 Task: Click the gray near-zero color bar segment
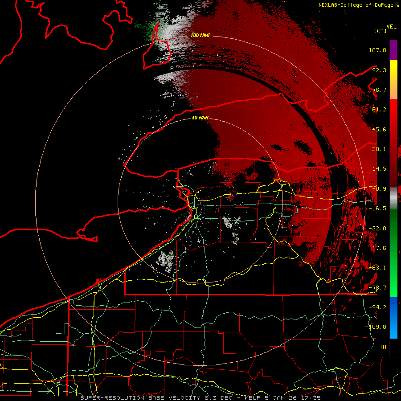393,198
